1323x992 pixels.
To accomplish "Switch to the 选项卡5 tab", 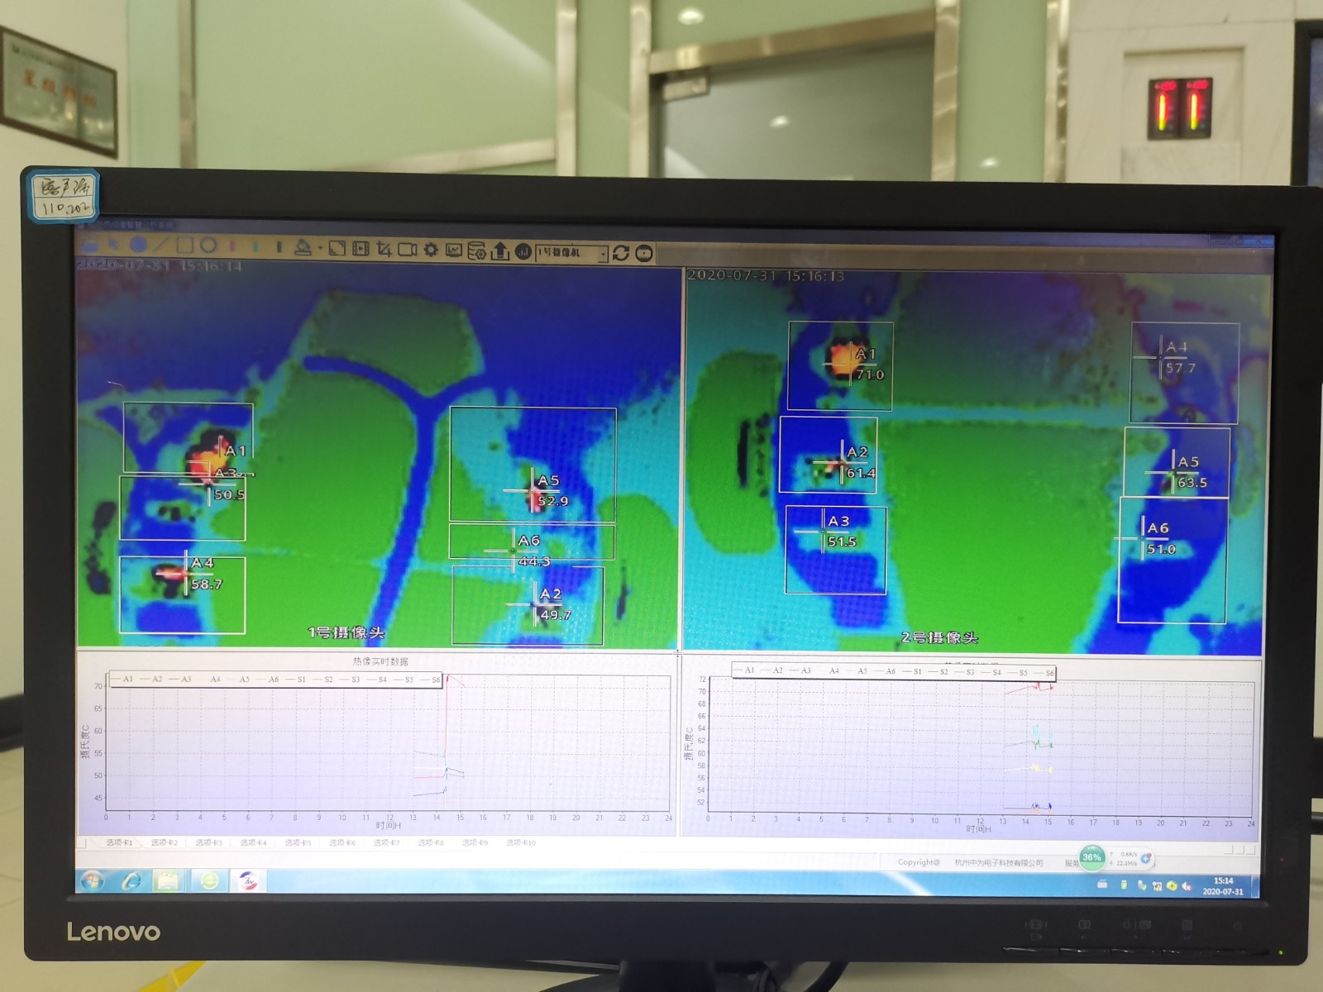I will (298, 842).
